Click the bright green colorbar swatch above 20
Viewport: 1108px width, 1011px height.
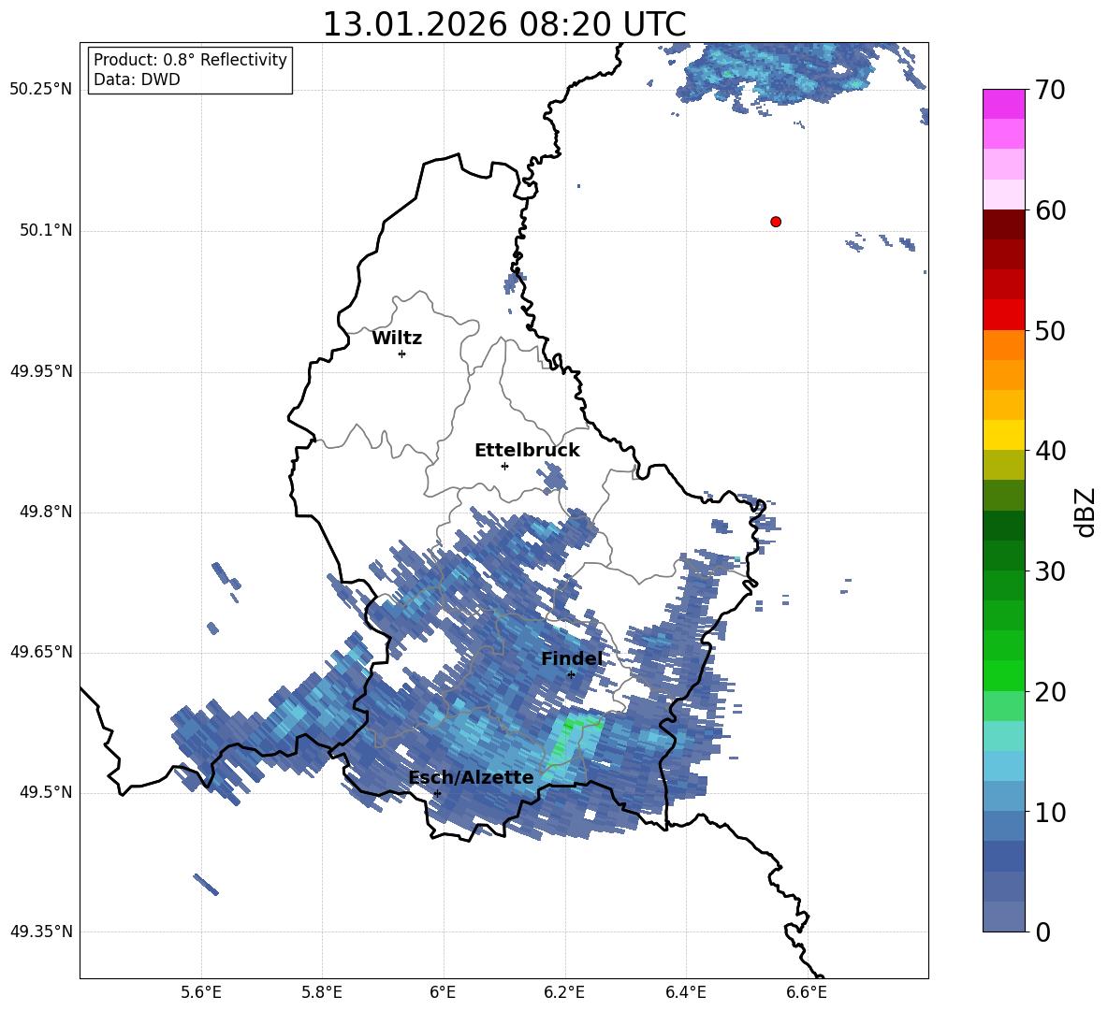tap(1004, 675)
